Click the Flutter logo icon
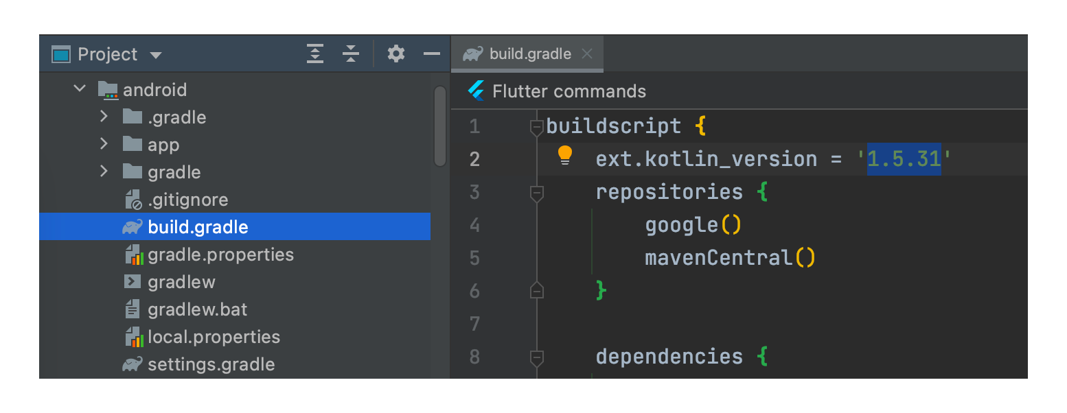The width and height of the screenshot is (1067, 413). coord(476,91)
